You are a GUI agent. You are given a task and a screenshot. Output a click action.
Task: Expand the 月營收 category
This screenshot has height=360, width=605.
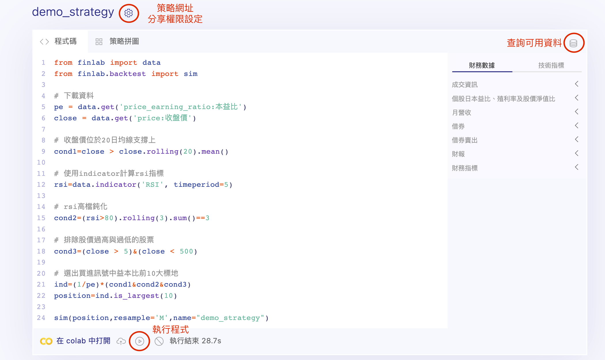(461, 113)
